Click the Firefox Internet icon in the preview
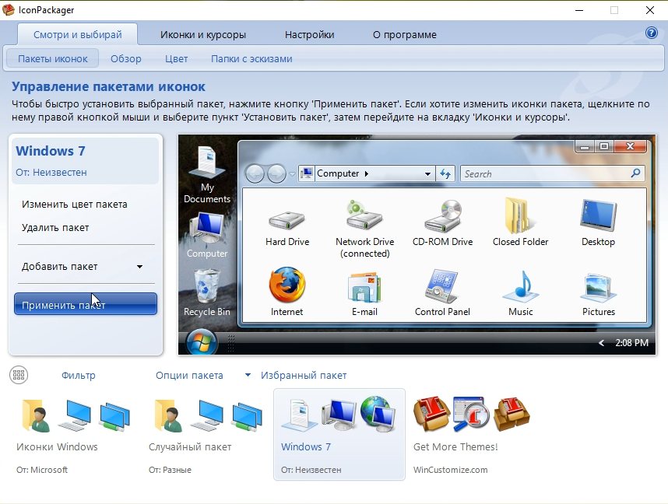The image size is (668, 504). tap(287, 285)
